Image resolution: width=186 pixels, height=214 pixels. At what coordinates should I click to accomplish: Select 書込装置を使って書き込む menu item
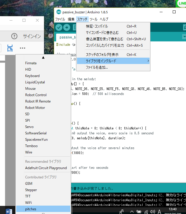[x=113, y=39]
